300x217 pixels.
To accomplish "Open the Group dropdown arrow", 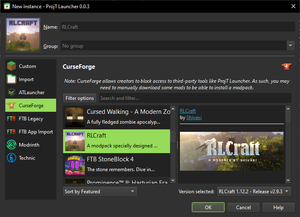I will pyautogui.click(x=291, y=45).
